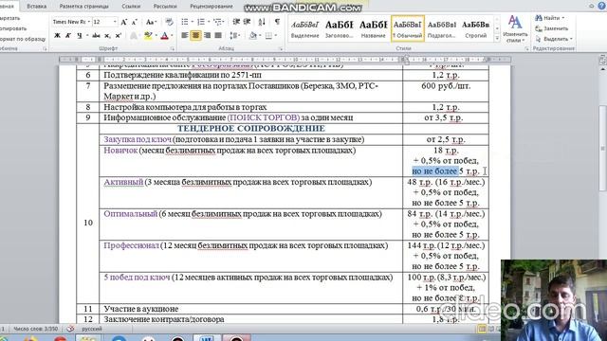The image size is (607, 341).
Task: Open the Разметка страницы tab
Action: (84, 7)
